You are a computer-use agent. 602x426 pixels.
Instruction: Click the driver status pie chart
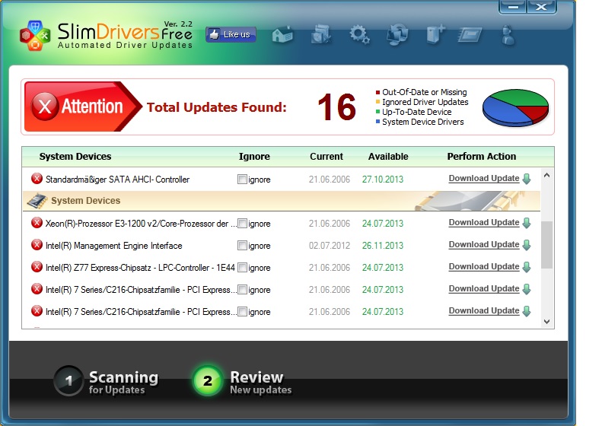[x=515, y=107]
